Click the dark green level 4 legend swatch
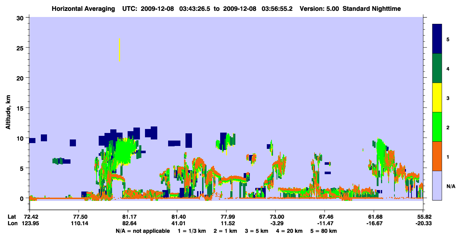The height and width of the screenshot is (241, 470). coord(437,68)
